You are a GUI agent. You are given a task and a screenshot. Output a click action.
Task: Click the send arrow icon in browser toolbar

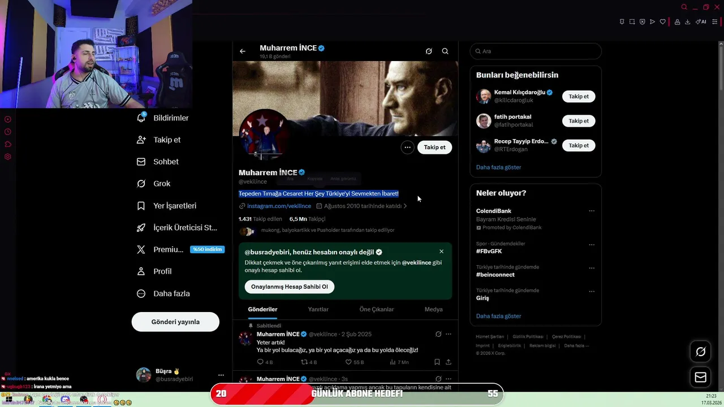pos(652,22)
